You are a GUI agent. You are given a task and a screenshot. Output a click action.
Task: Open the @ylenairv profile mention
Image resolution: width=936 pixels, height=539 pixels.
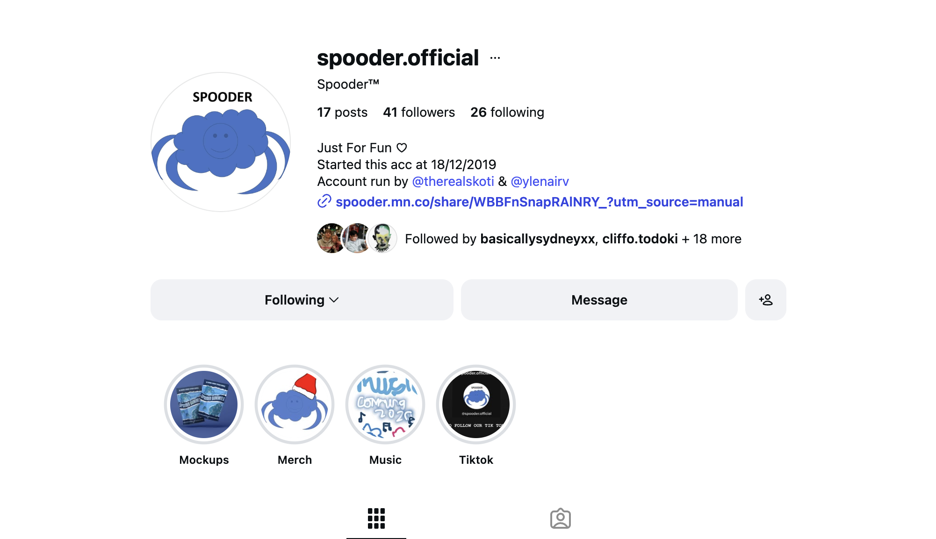click(x=540, y=181)
